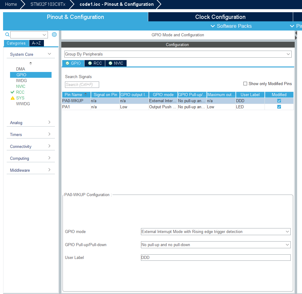
Task: Collapse the System Core category
Action: pos(31,54)
